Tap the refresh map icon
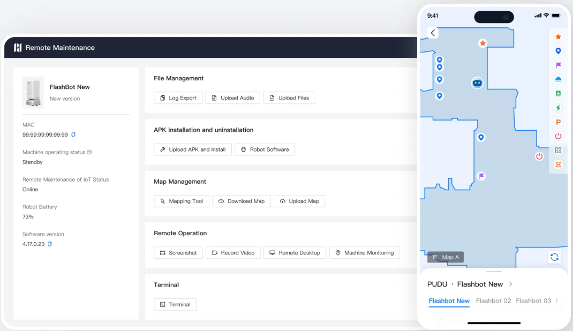 pyautogui.click(x=554, y=257)
